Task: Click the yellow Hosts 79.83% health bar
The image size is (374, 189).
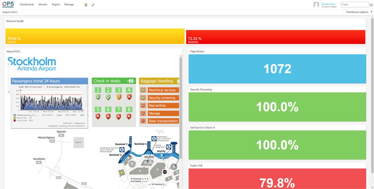Action: (x=95, y=36)
